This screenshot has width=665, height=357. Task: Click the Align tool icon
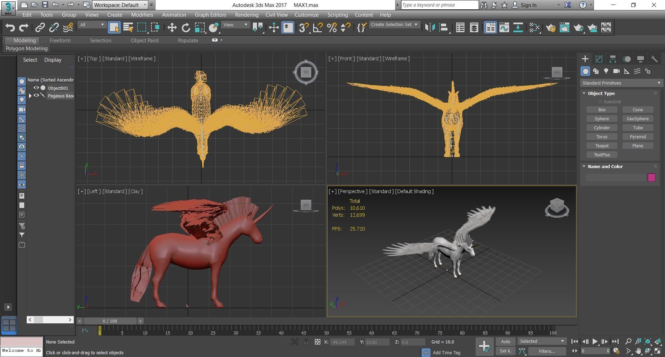pos(444,28)
